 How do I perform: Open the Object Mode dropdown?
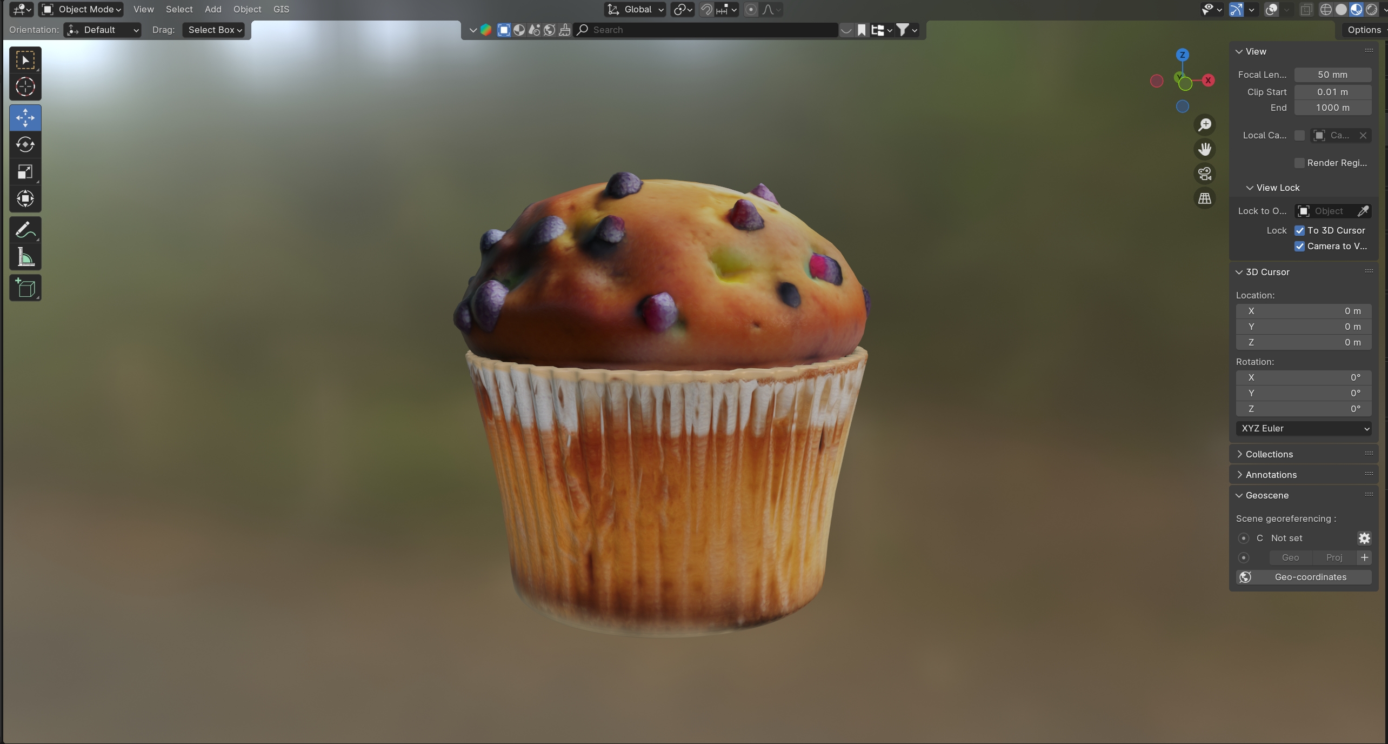[x=82, y=9]
